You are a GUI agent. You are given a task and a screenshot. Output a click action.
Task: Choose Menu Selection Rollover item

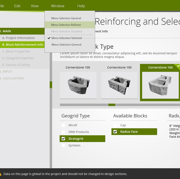pos(70,25)
